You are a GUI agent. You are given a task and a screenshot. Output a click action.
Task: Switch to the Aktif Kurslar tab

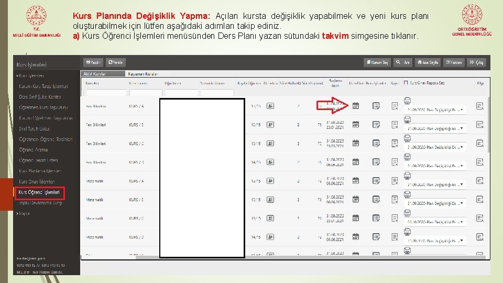pos(103,74)
